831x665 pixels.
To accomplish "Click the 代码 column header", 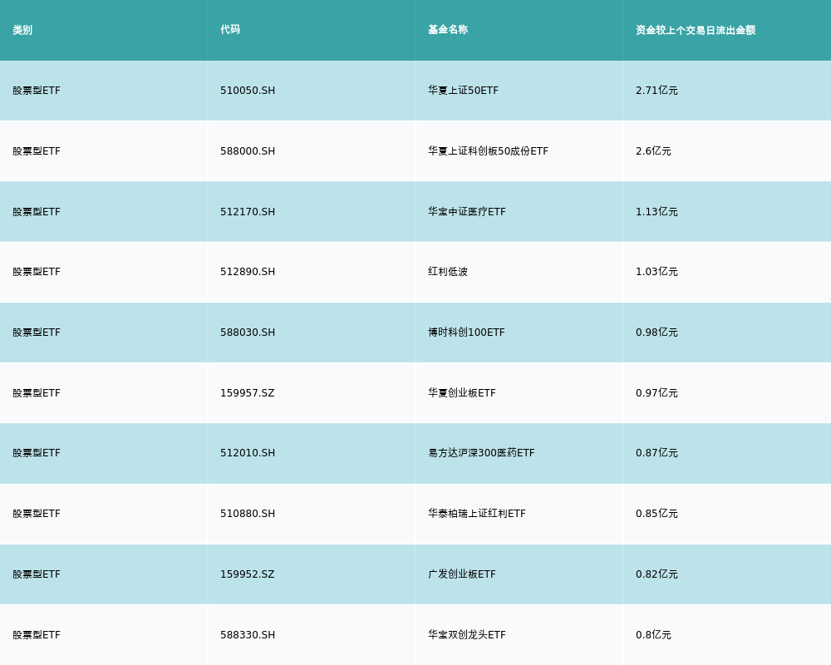I will [230, 30].
